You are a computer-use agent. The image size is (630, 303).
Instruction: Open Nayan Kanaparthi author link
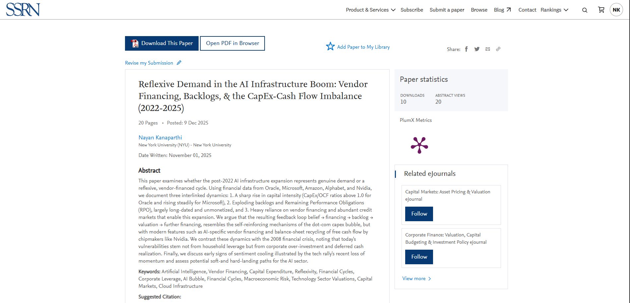[160, 137]
